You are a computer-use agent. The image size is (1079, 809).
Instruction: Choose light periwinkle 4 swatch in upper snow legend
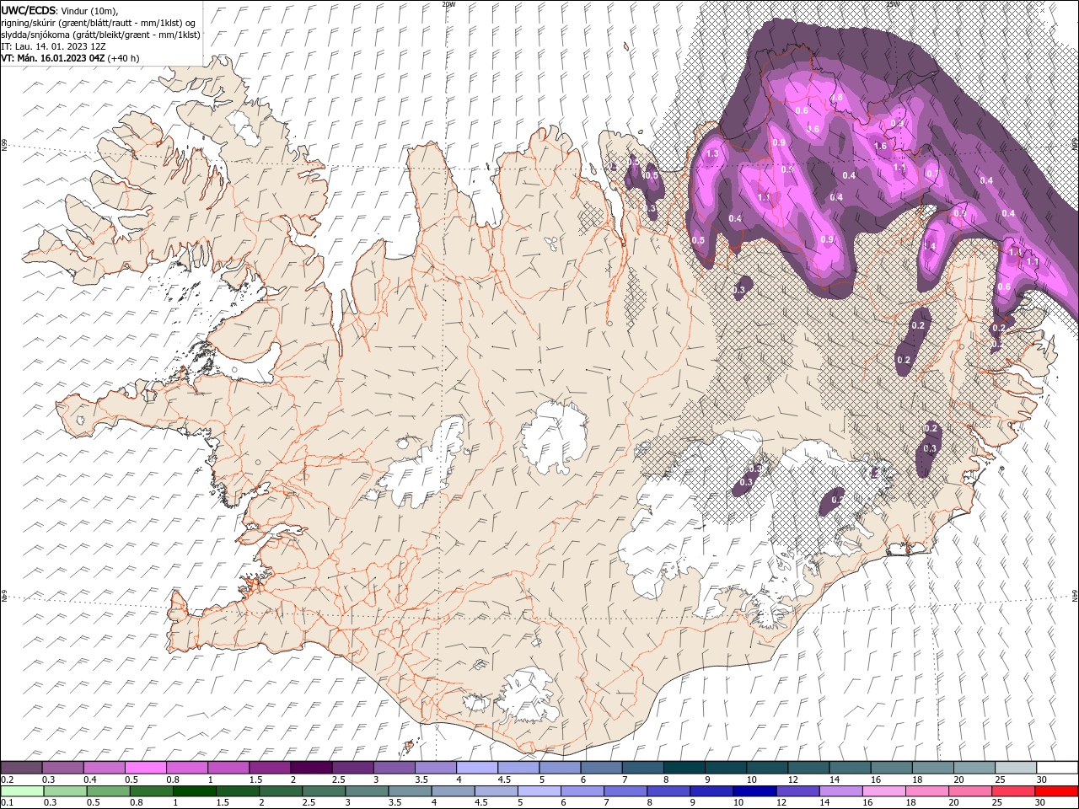point(477,768)
